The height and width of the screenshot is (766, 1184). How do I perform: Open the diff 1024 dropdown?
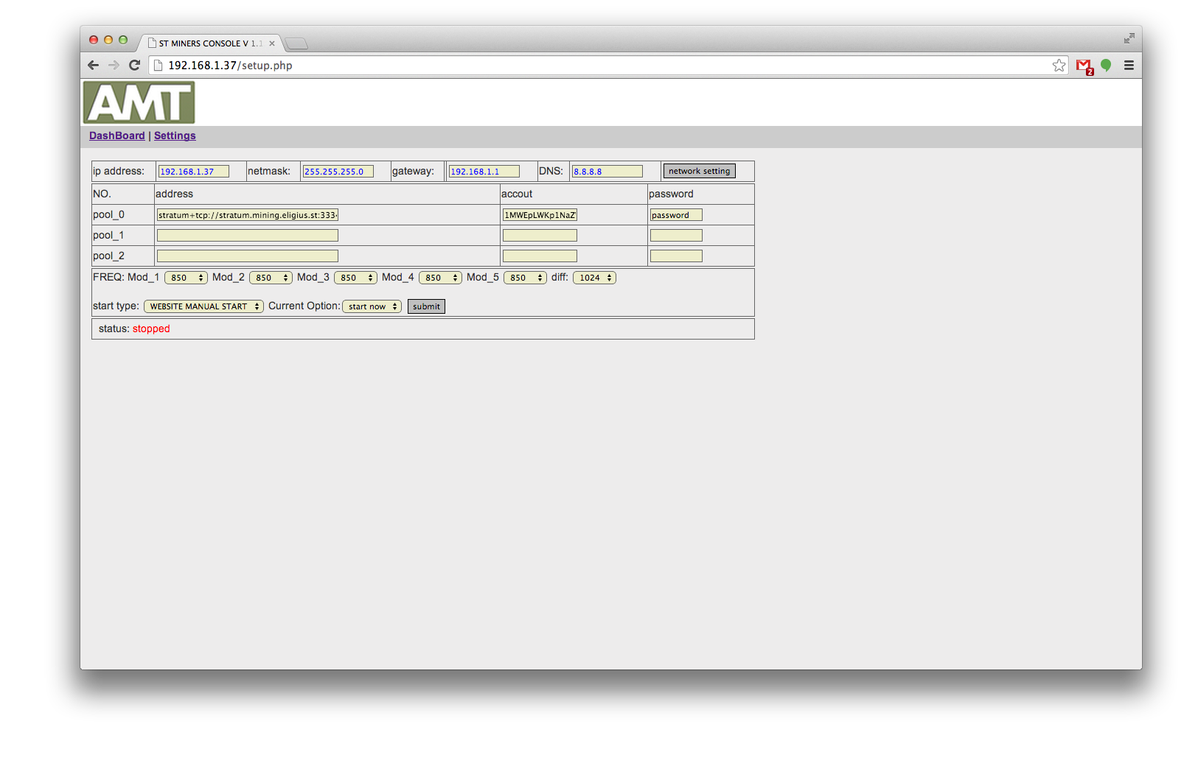click(594, 278)
